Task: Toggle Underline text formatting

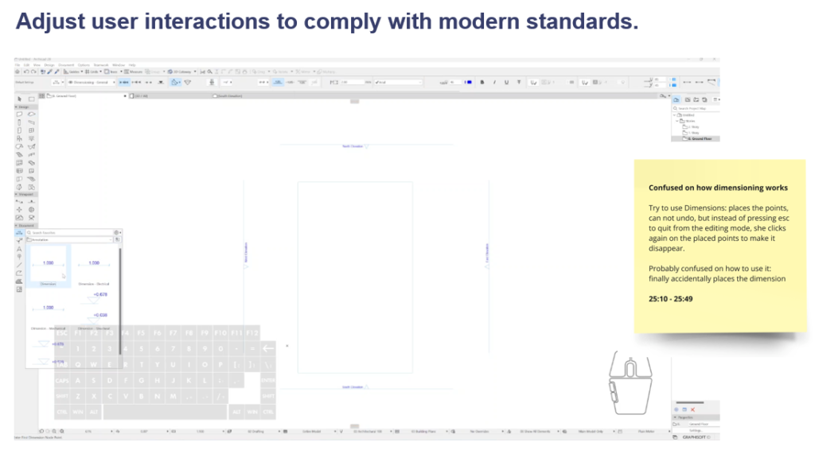Action: click(505, 81)
